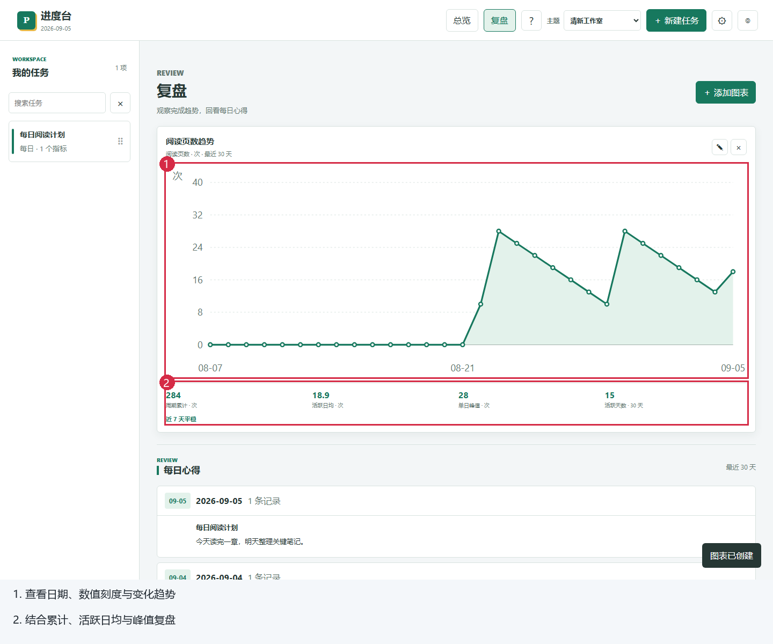Open the 2026-09-05 journal entry header
The width and height of the screenshot is (773, 644).
coord(456,501)
